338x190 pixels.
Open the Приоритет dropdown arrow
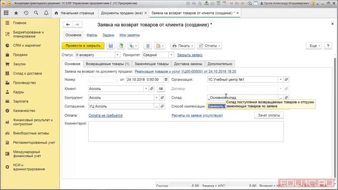[x=171, y=55]
